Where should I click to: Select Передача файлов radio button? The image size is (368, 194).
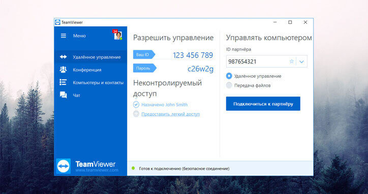229,85
